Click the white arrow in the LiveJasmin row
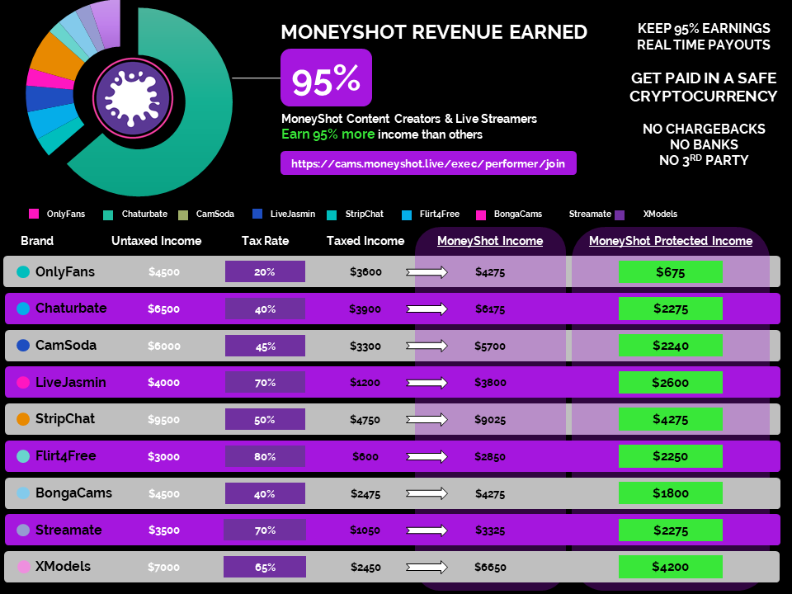 click(x=427, y=383)
